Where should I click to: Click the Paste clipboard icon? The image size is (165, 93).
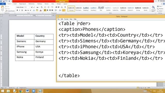coord(3,7)
